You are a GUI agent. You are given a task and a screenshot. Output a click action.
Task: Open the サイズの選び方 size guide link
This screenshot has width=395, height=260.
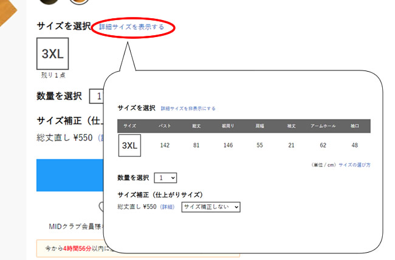pos(354,165)
